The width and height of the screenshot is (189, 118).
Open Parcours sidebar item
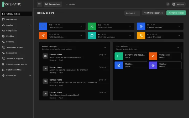click(x=17, y=42)
